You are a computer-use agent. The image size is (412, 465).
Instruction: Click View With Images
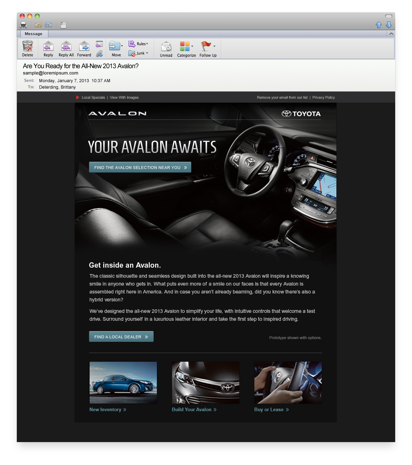tap(124, 97)
